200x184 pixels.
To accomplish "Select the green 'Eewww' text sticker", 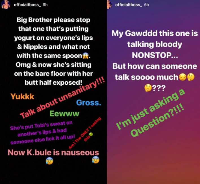I will (x=64, y=114).
